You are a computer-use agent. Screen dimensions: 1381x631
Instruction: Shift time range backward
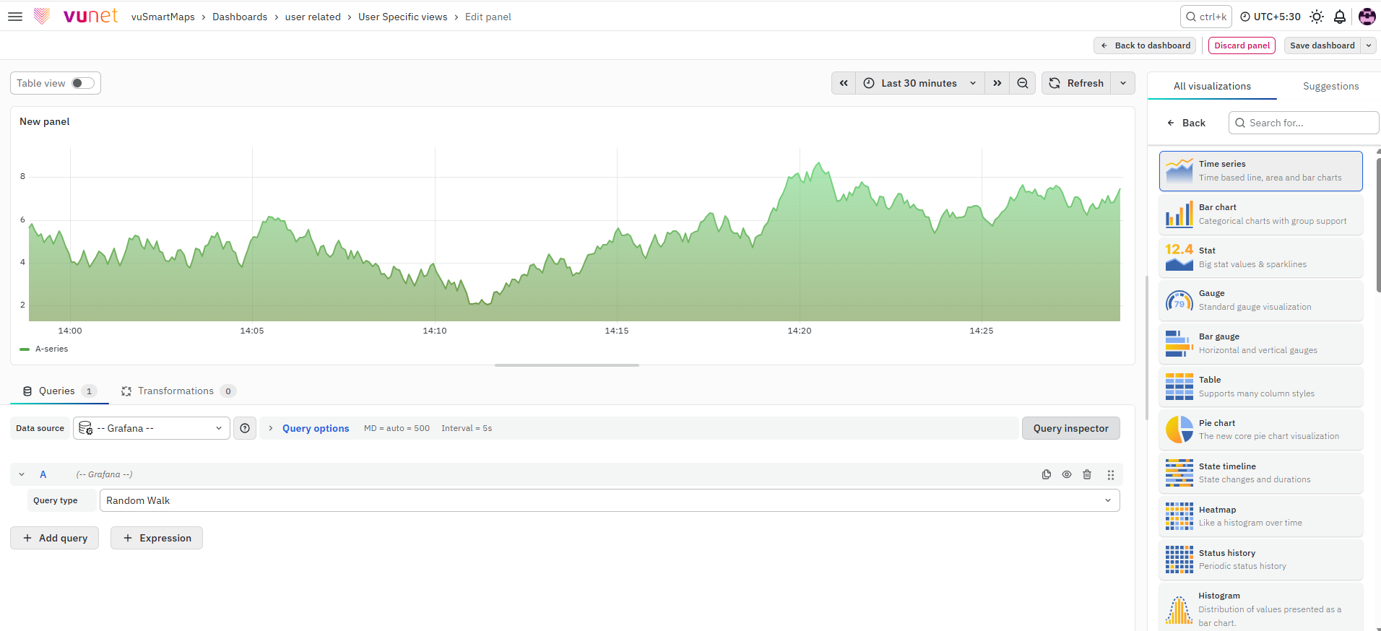(844, 83)
